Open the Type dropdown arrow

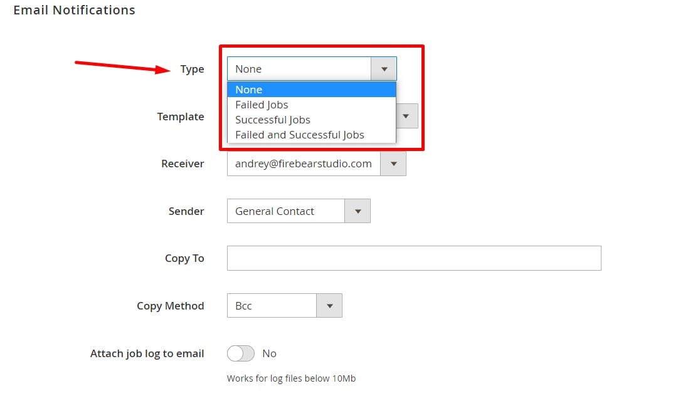(384, 69)
